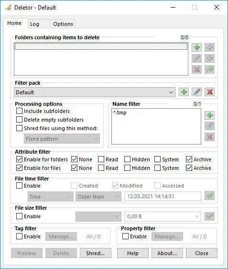
Task: Edit the Default filter pack pencil icon
Action: (196, 92)
